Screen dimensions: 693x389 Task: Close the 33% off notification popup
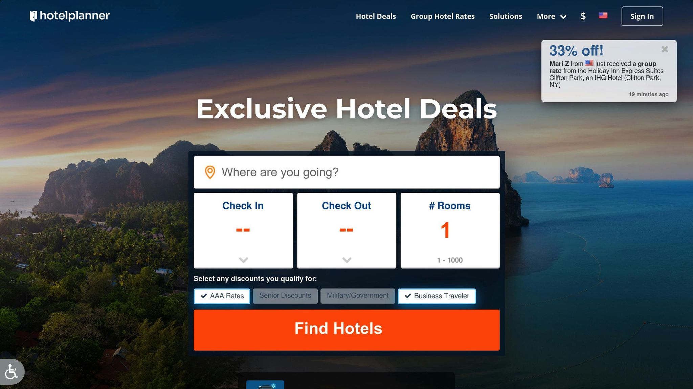665,49
